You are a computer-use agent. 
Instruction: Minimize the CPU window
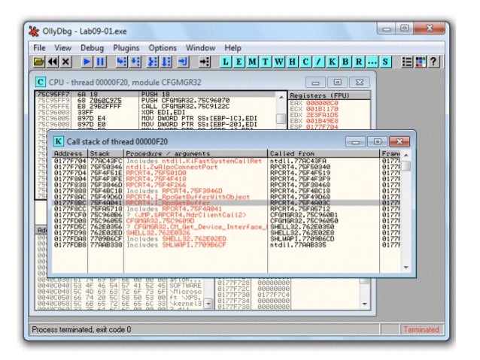pos(316,82)
